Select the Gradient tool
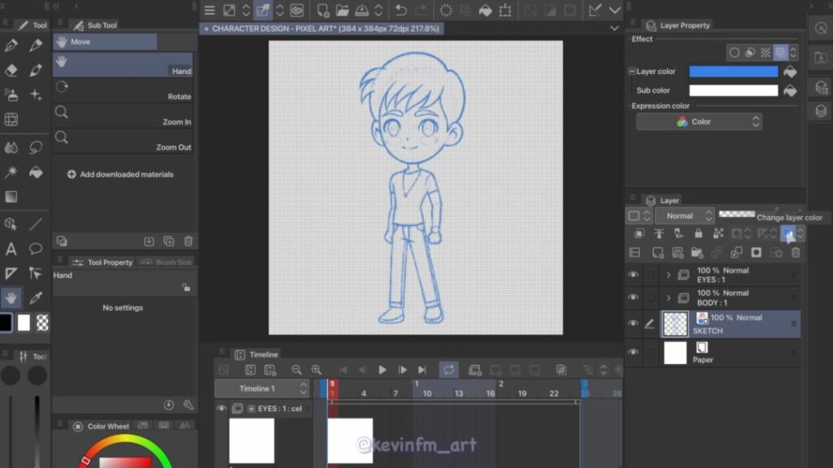 tap(11, 197)
